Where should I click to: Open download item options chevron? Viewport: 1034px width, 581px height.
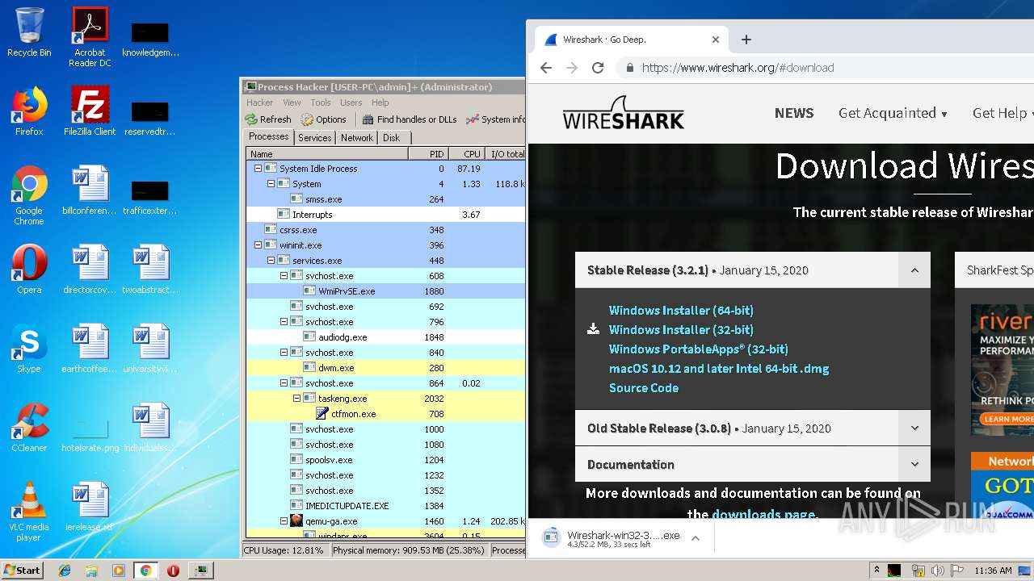(695, 538)
